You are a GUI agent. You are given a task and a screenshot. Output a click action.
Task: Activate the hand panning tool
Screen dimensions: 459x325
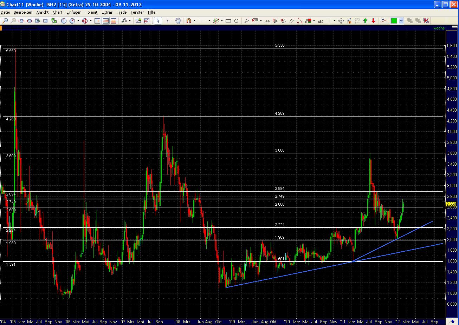coord(178,20)
